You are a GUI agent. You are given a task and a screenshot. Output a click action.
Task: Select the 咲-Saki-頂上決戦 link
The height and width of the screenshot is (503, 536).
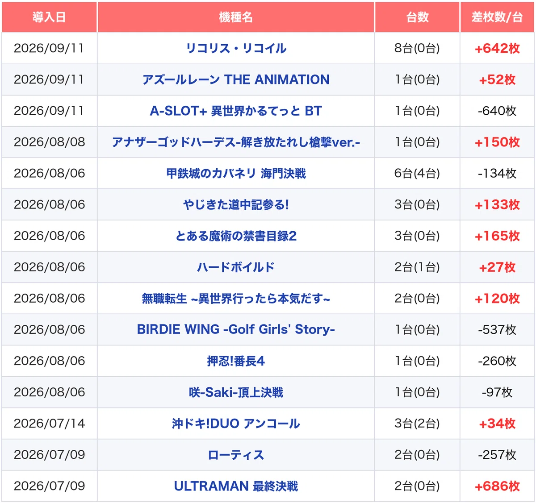click(x=236, y=392)
